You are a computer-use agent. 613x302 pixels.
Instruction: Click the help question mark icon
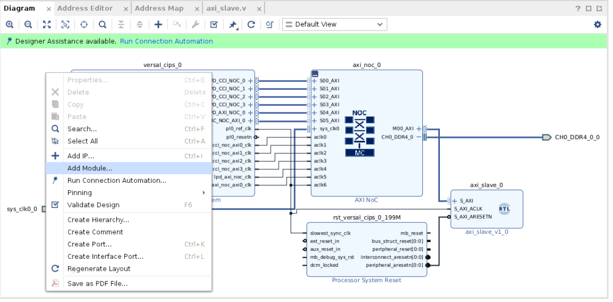(578, 9)
